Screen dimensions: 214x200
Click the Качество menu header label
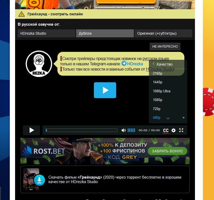[x=165, y=64]
